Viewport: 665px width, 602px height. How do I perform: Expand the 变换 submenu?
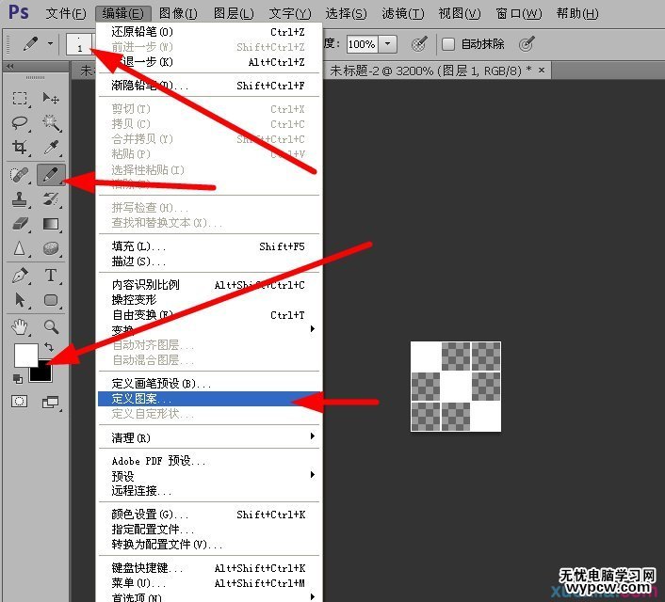(x=208, y=329)
